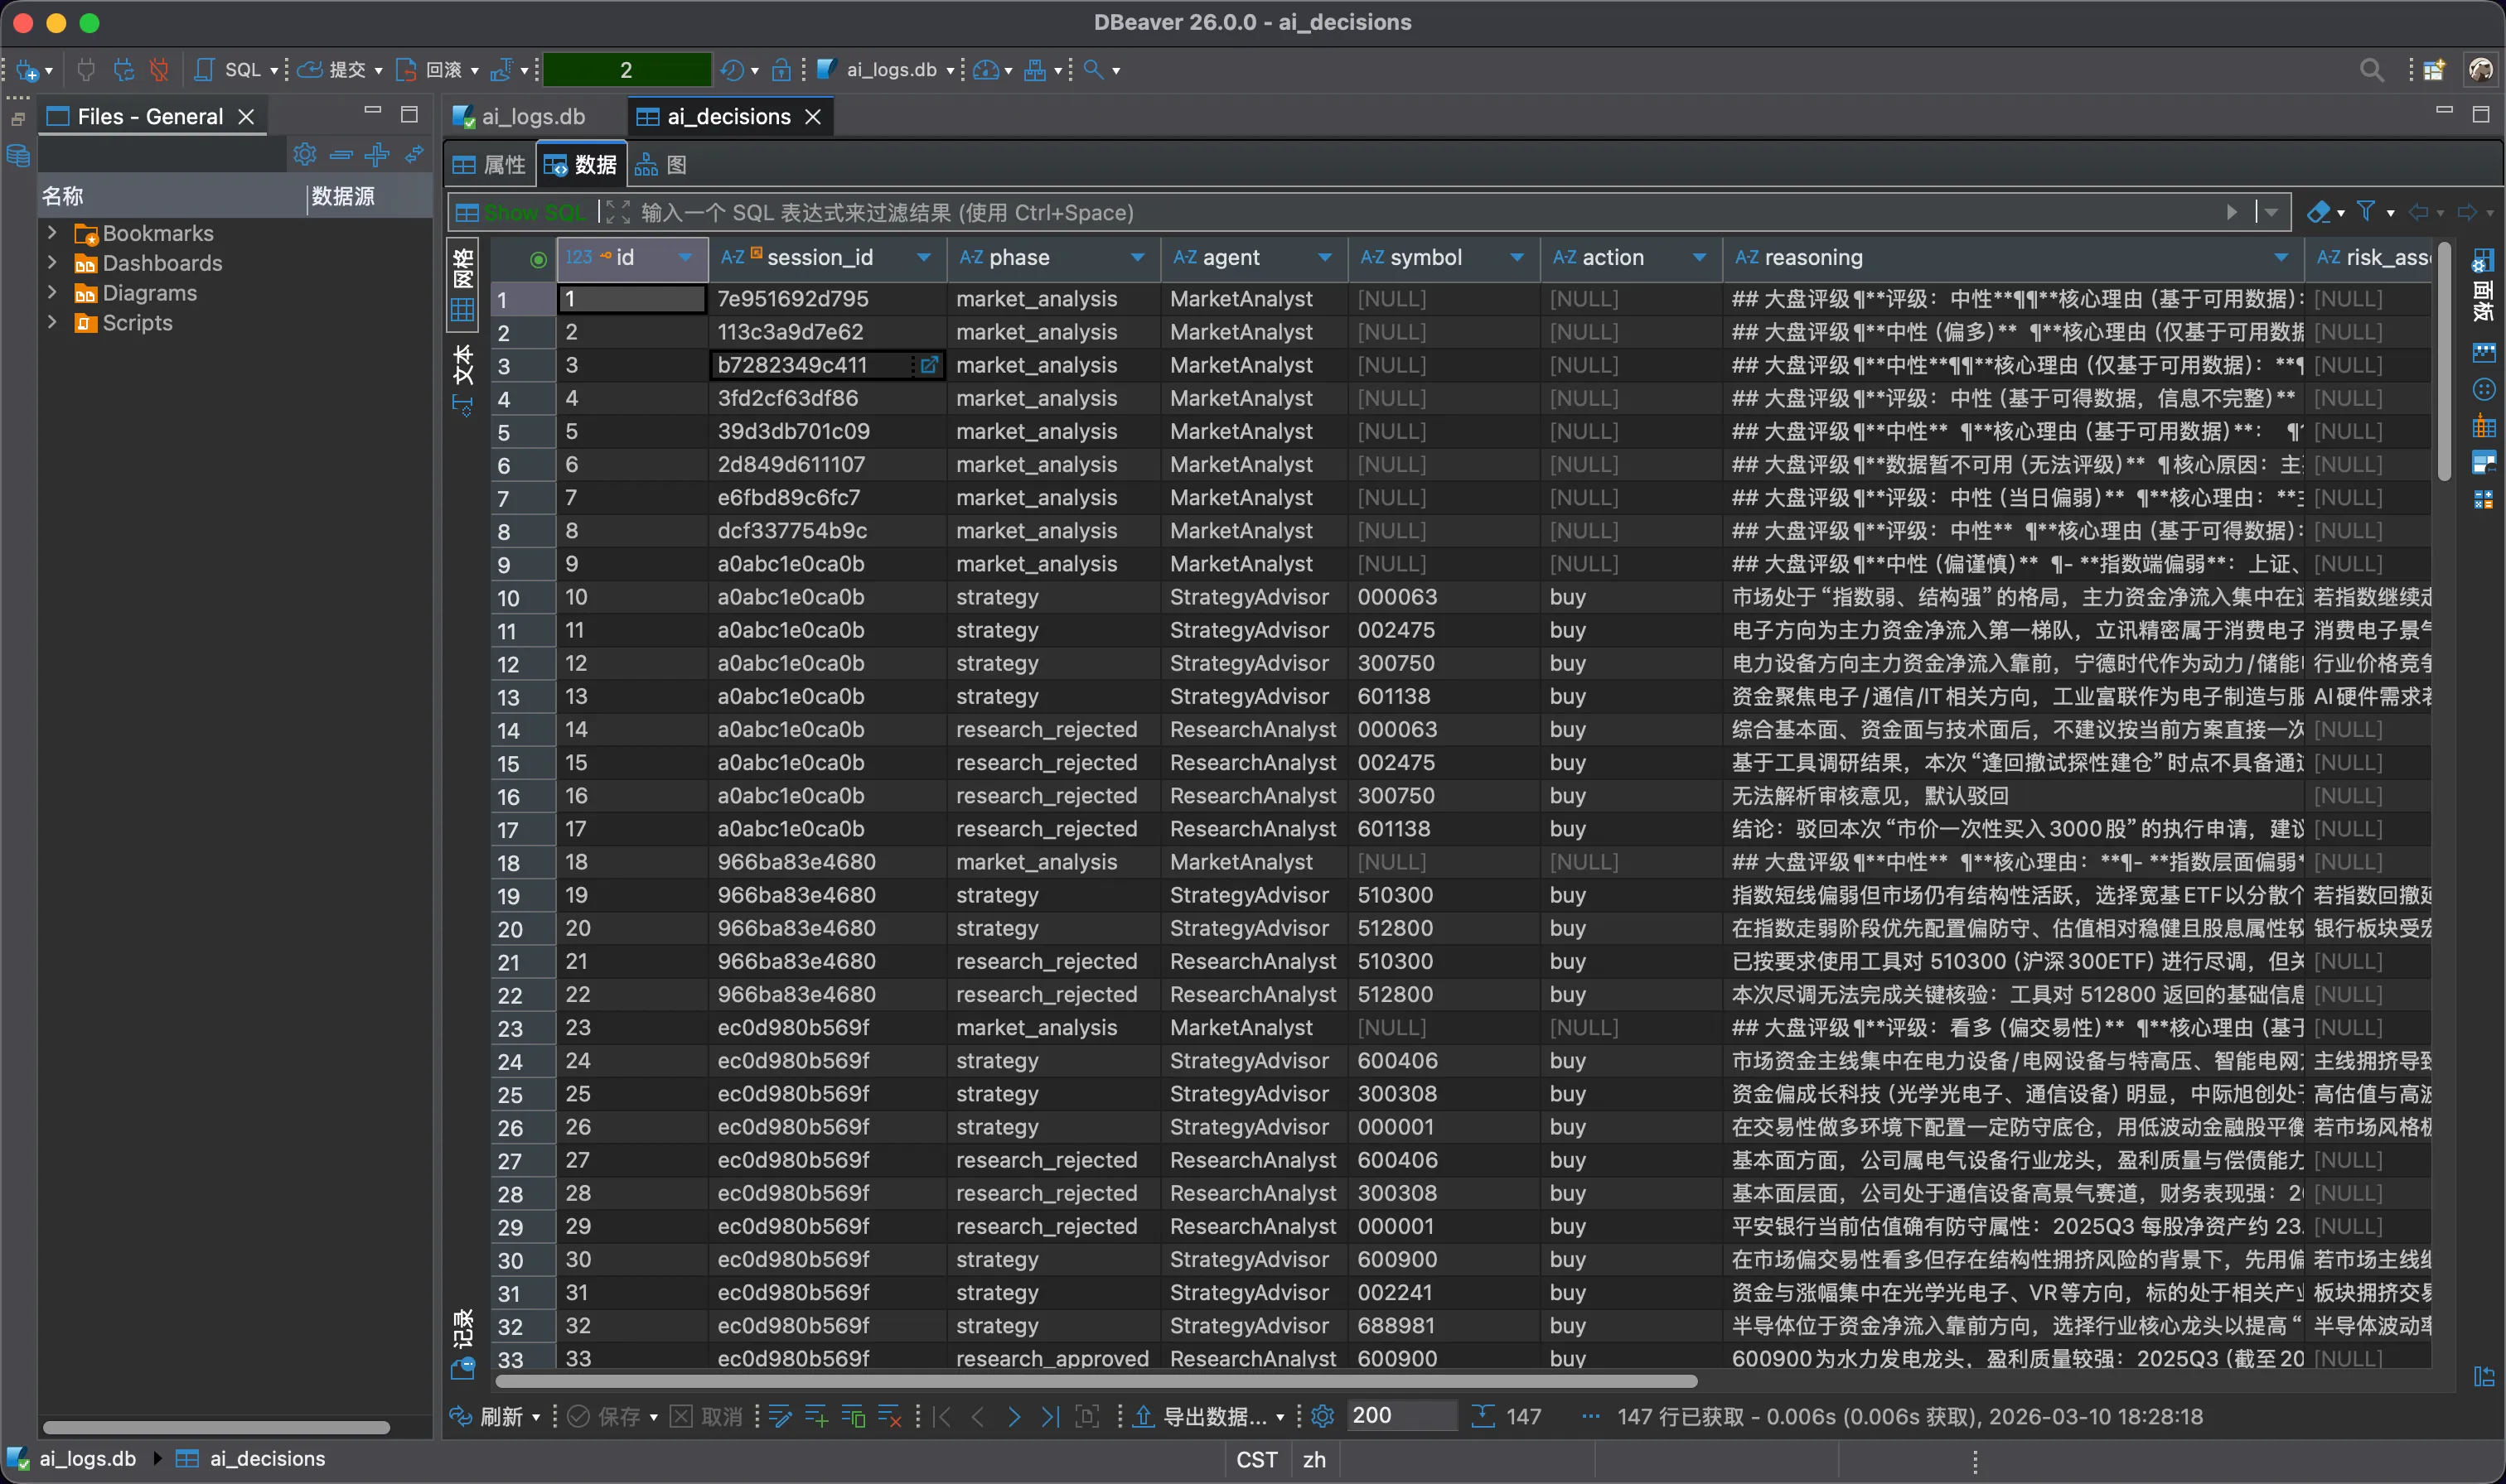Toggle the 记录 record panel
Image resolution: width=2506 pixels, height=1484 pixels.
coord(462,1340)
